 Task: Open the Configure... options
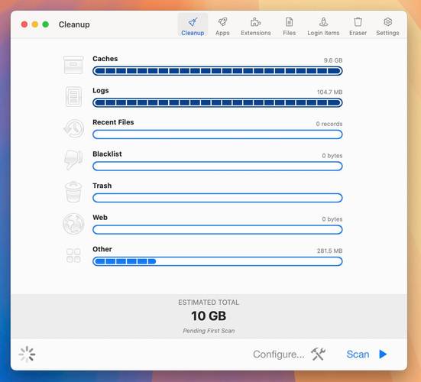[x=289, y=354]
